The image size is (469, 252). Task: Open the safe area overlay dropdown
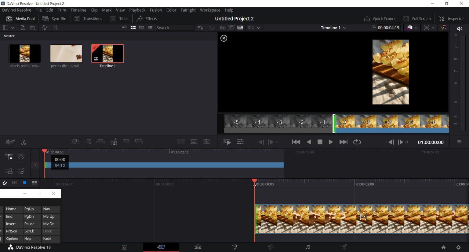pos(433,28)
